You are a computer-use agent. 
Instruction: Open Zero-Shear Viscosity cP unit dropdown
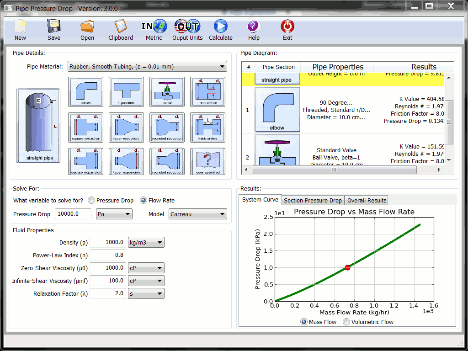pyautogui.click(x=146, y=268)
